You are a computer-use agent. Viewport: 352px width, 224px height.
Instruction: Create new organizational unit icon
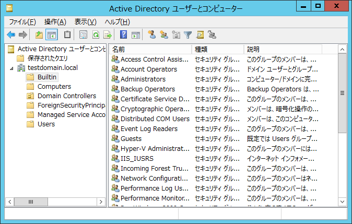[176, 35]
